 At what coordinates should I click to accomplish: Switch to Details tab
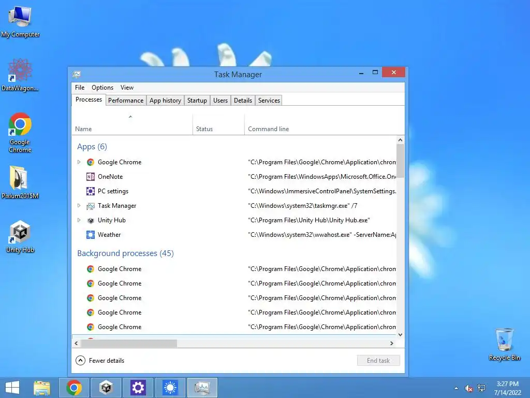[243, 101]
